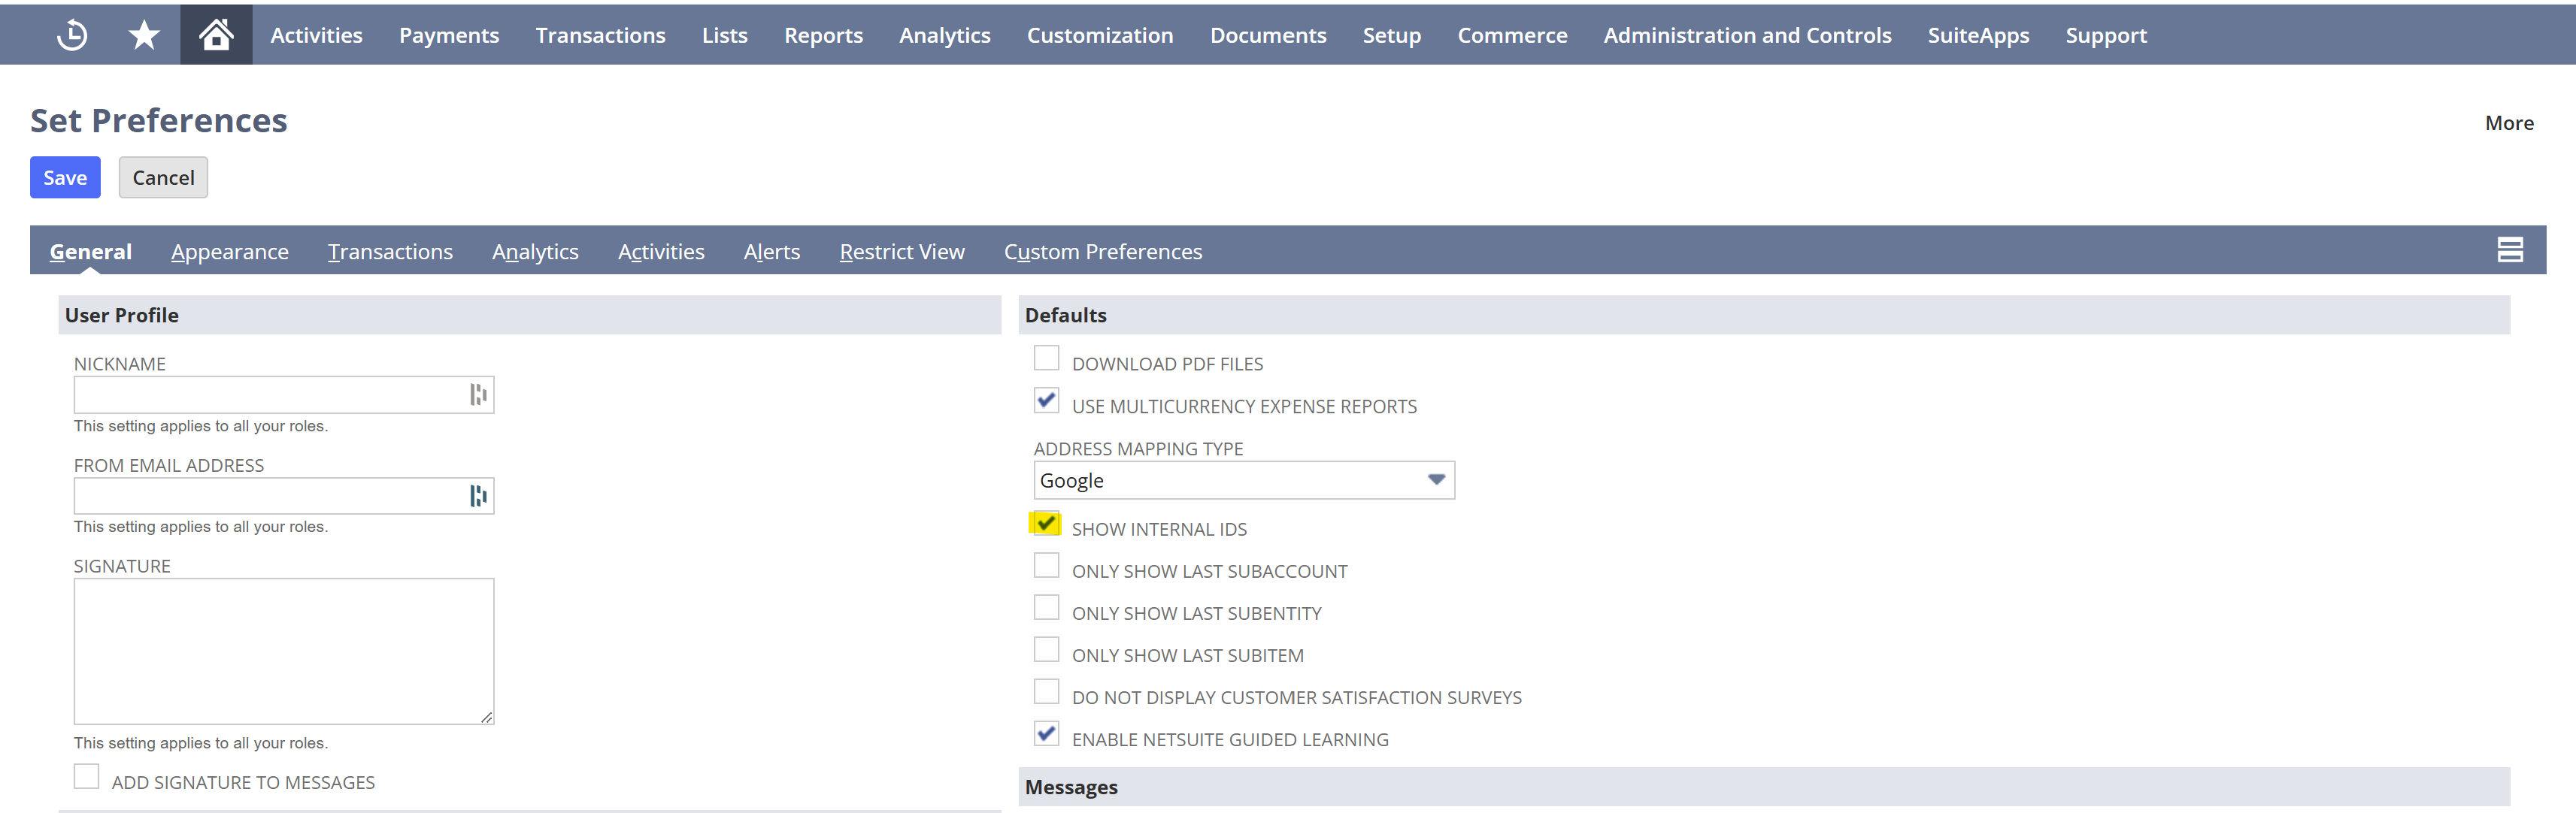
Task: Open the Recent Records history icon
Action: [71, 35]
